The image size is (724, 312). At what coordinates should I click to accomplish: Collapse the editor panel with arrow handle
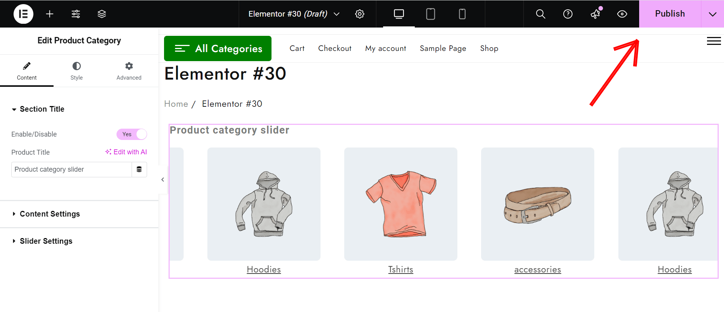tap(163, 180)
